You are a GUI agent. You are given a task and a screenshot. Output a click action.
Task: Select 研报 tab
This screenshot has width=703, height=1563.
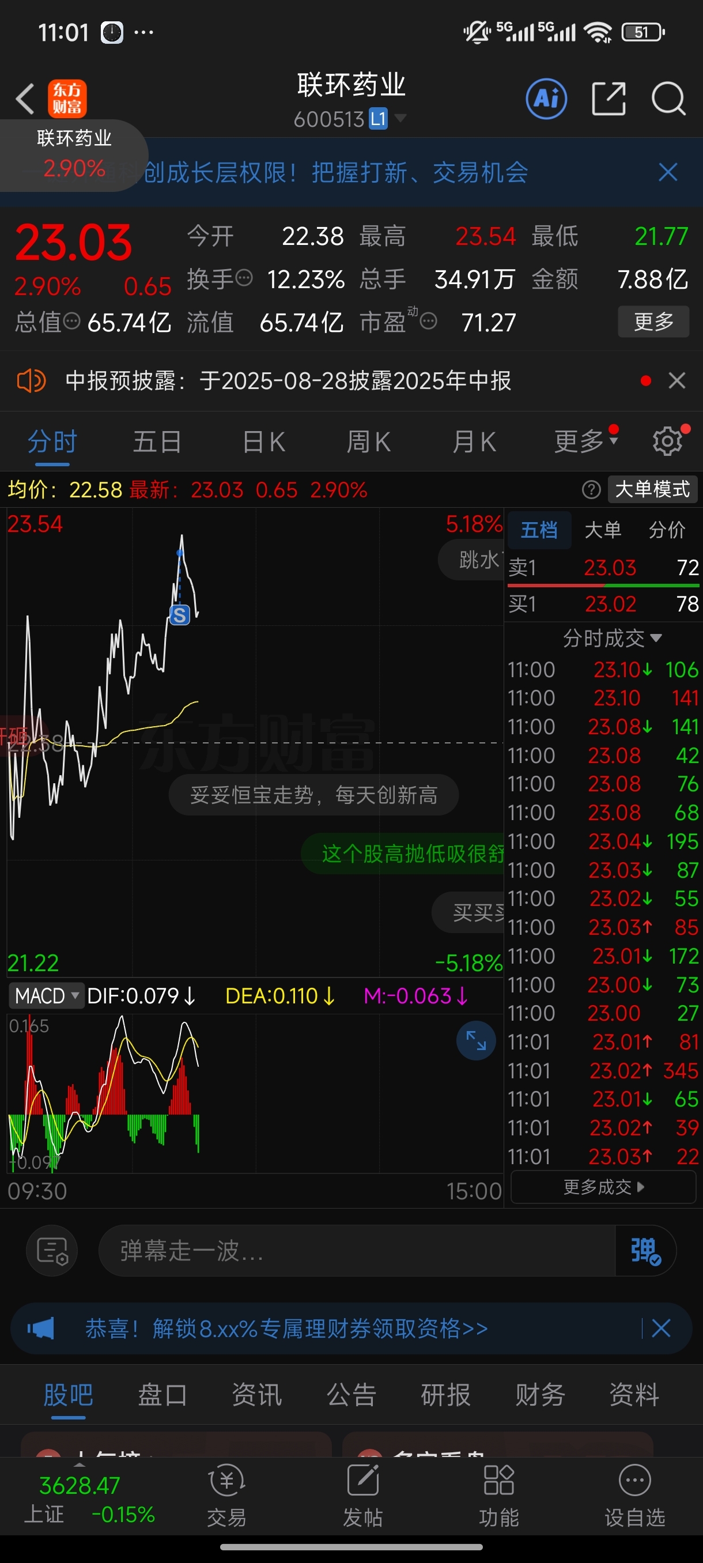point(445,1394)
